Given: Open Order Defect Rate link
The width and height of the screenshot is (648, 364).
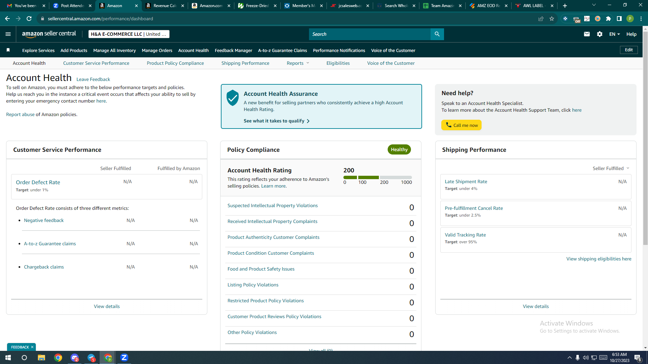Looking at the screenshot, I should 38,182.
